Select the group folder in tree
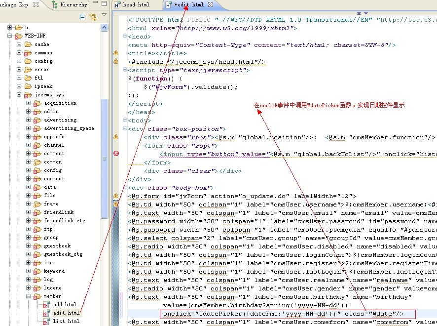437x326 pixels. click(x=51, y=238)
